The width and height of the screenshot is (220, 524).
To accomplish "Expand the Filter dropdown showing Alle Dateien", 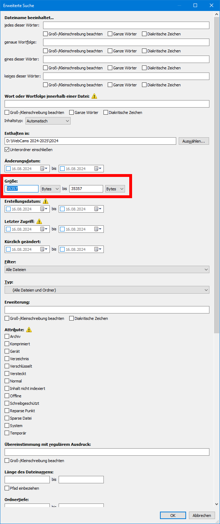I will click(x=107, y=270).
